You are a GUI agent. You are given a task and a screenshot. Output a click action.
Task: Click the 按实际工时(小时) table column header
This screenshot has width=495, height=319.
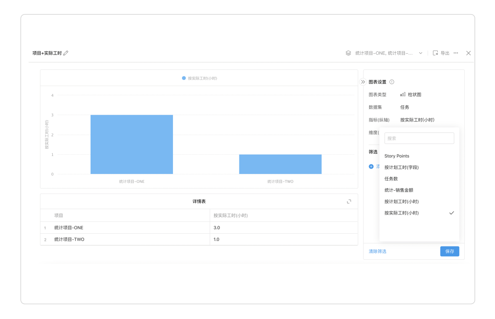tap(231, 215)
